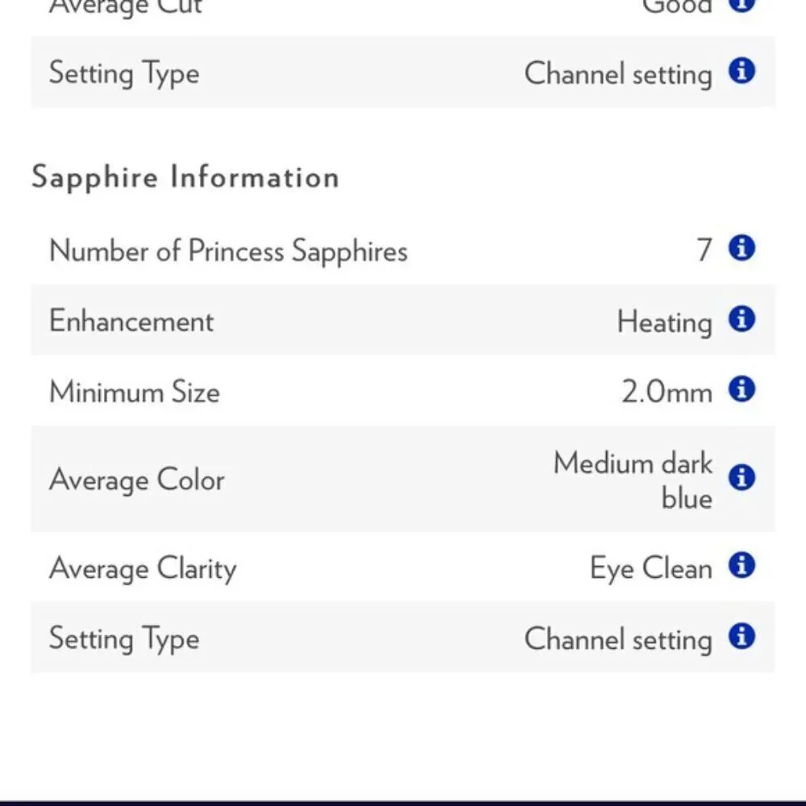The image size is (806, 806).
Task: Open info icon for Sapphire Setting Type
Action: click(742, 637)
